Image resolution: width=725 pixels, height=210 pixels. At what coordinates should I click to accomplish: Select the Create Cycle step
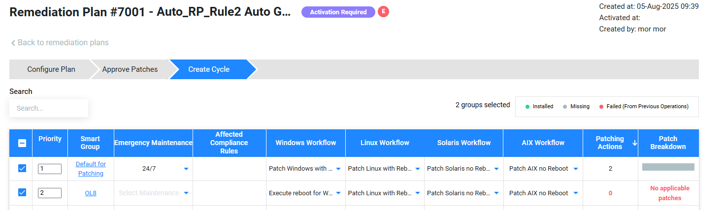209,69
